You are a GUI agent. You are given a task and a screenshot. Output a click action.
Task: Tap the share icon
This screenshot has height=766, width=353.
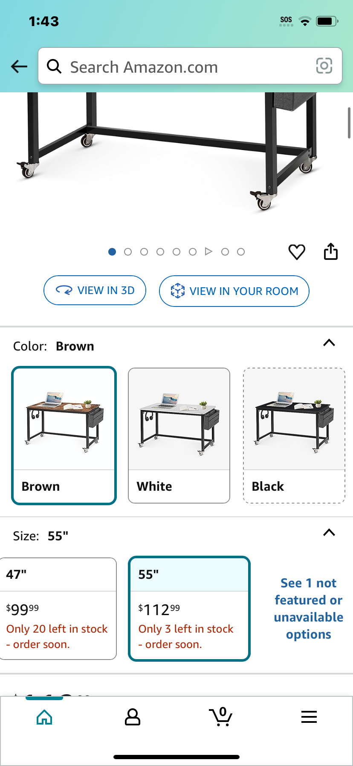pos(331,251)
